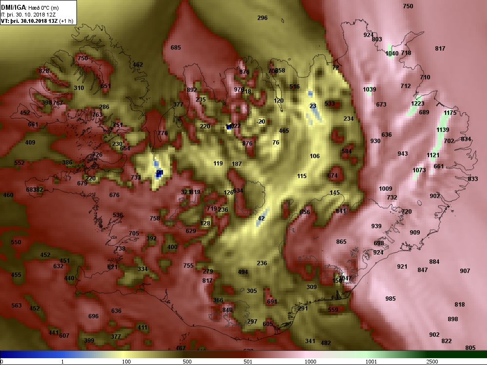This screenshot has height=365, width=487.
Task: Click the map value '550'
Action: (x=16, y=242)
